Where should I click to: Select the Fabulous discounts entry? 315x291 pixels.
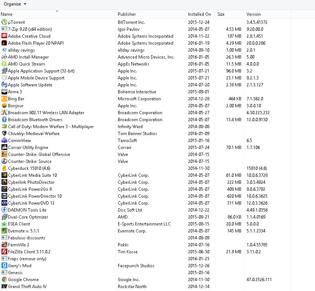26,238
